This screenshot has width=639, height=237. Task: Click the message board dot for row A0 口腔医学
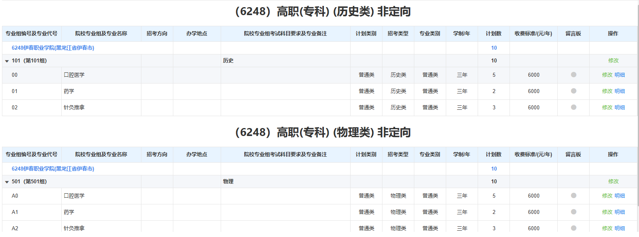coord(573,196)
